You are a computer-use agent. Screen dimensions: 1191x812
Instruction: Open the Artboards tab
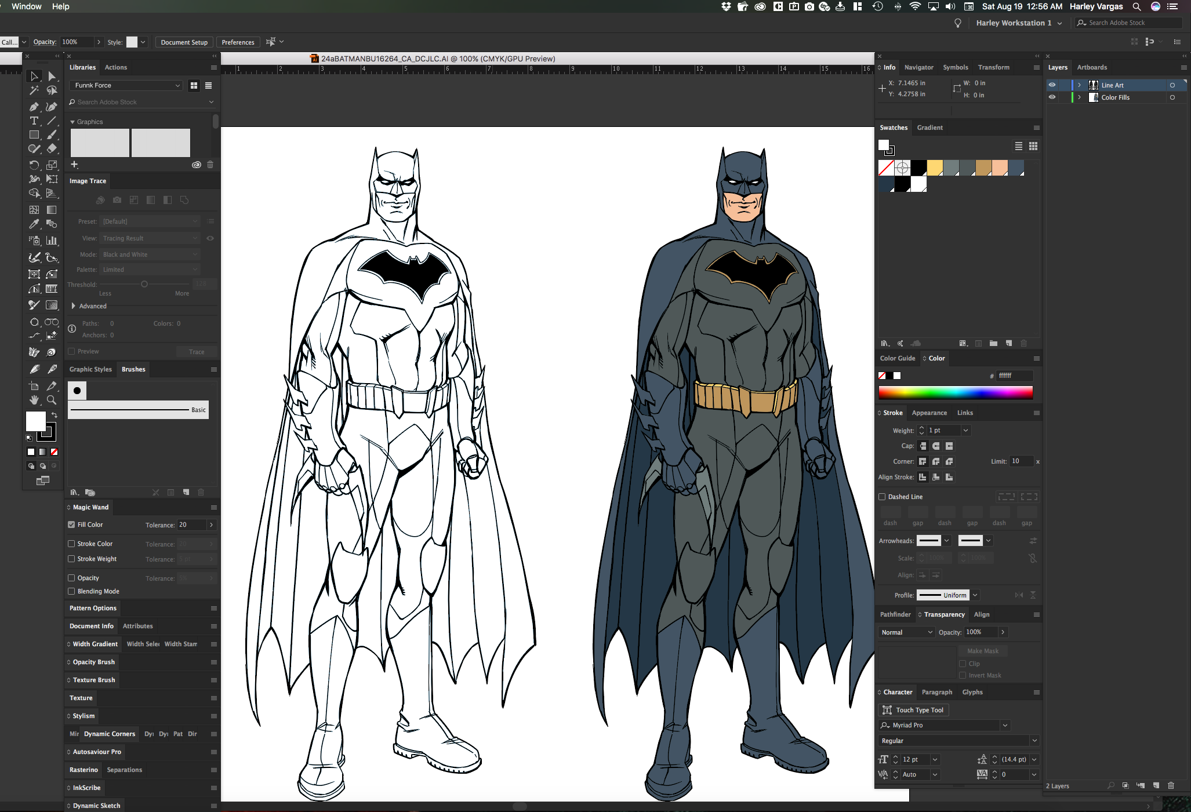tap(1092, 67)
